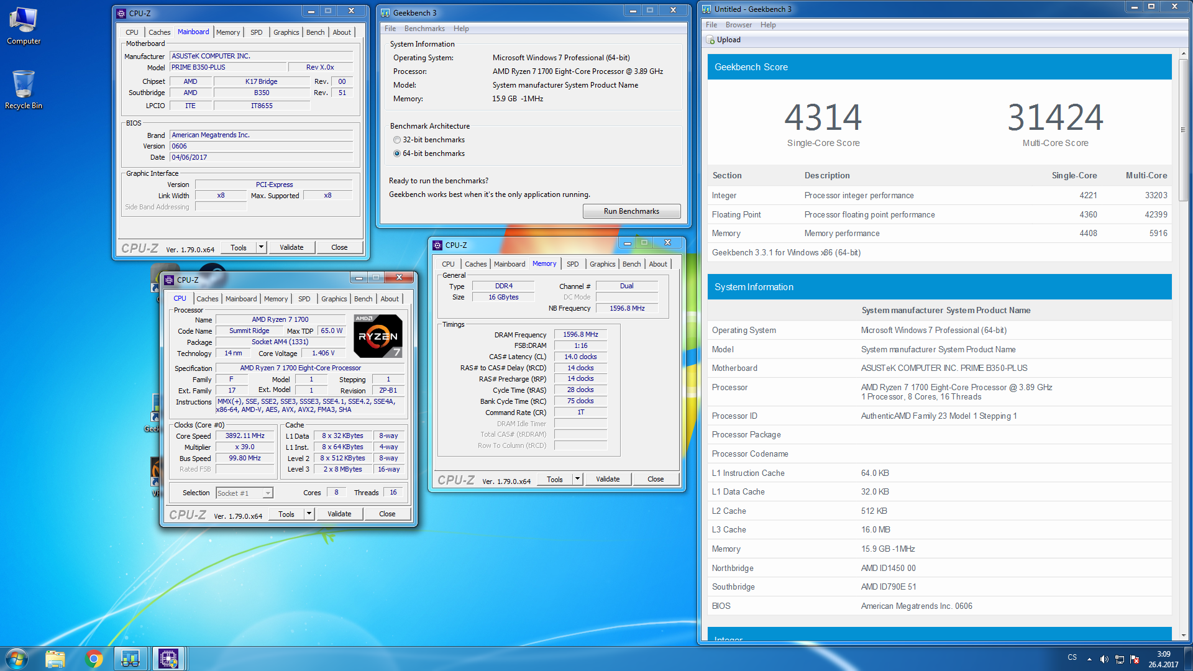Click the DRAM Frequency 1596.8 MHz value
Screen dimensions: 1193x671
tap(580, 334)
